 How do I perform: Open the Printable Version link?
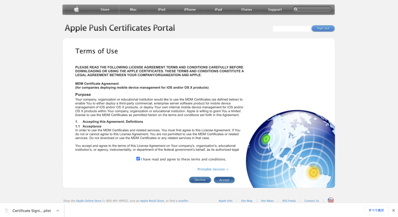[x=213, y=169]
